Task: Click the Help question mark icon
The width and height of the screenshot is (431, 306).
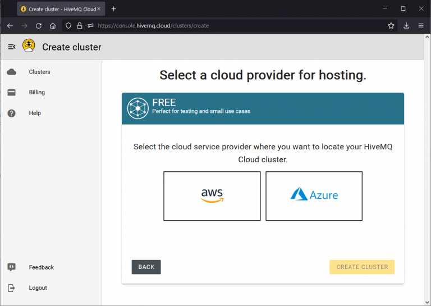Action: tap(11, 113)
